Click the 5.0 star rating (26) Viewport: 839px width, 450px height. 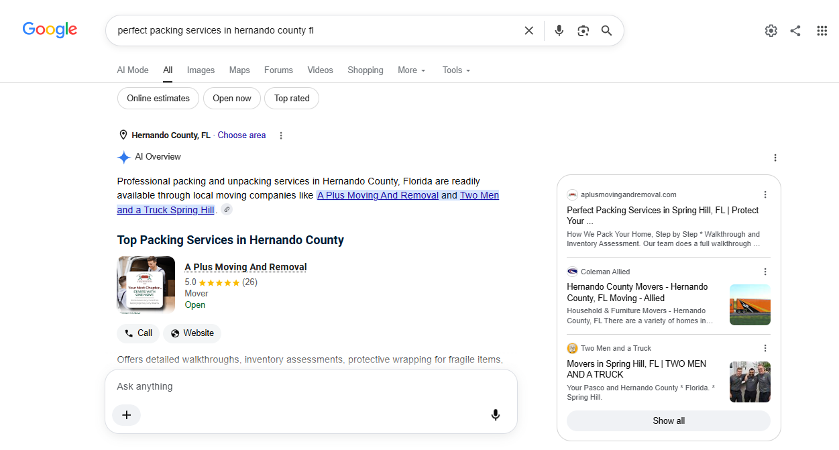[x=221, y=282]
